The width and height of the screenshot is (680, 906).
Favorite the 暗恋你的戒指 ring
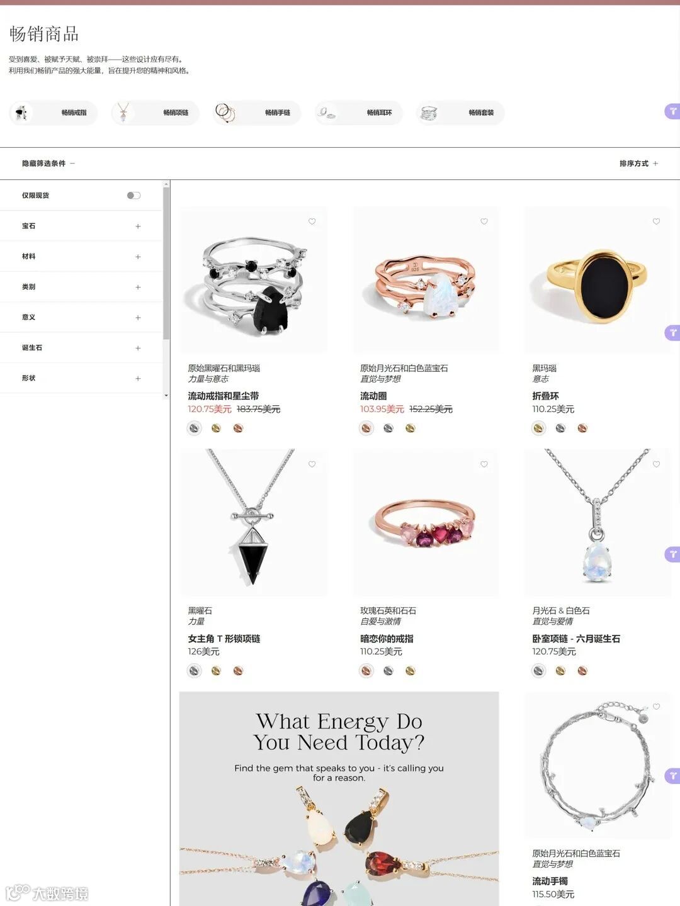click(x=484, y=464)
